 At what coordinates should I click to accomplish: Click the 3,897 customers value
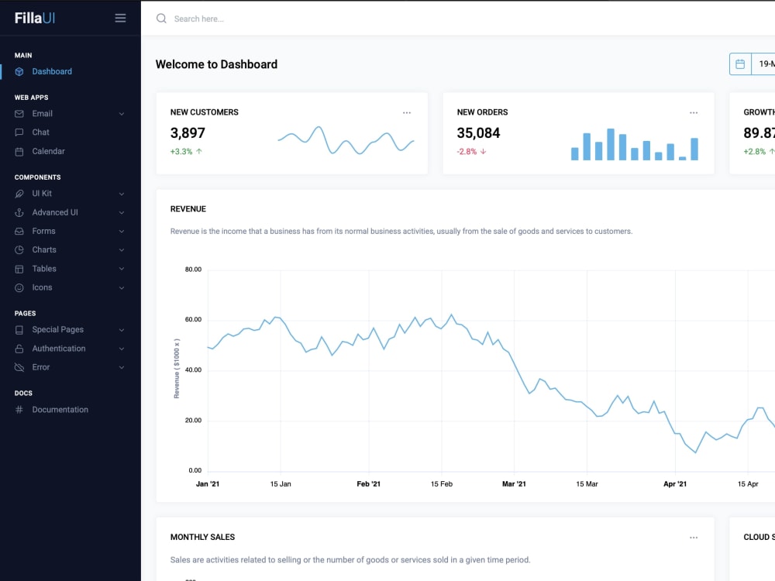(188, 133)
